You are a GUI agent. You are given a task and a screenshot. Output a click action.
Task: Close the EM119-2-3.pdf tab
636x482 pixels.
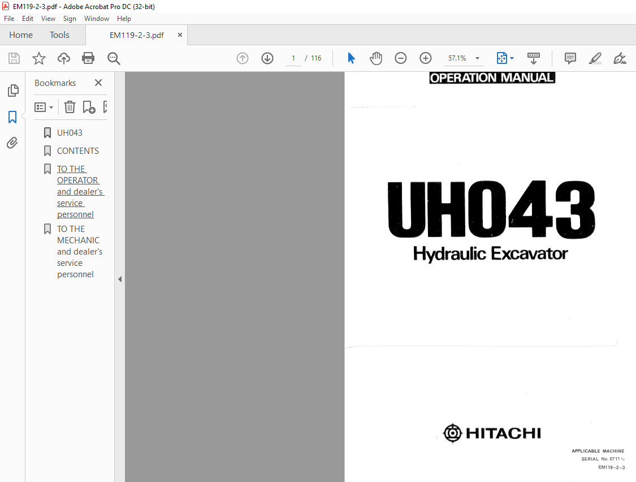(180, 35)
